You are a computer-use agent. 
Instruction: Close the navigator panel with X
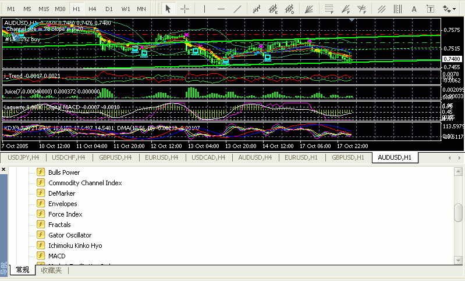tap(3, 170)
